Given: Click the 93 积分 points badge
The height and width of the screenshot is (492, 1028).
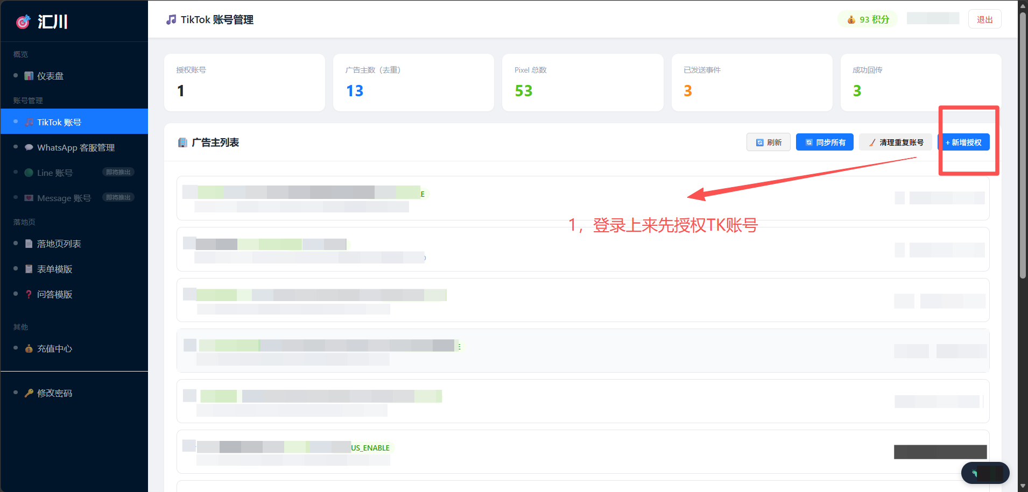Looking at the screenshot, I should pyautogui.click(x=868, y=19).
